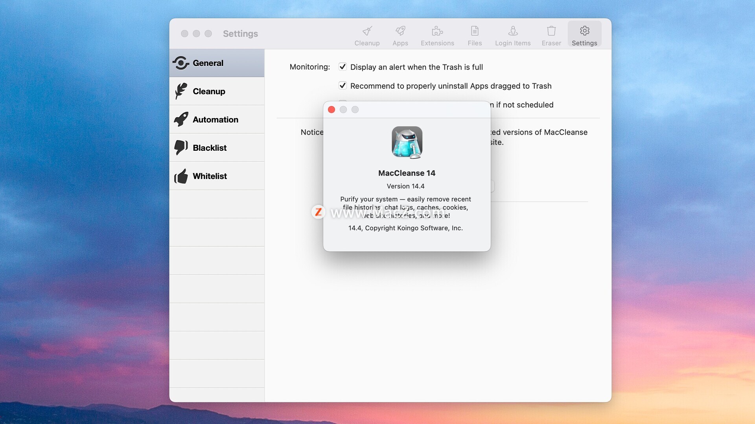The width and height of the screenshot is (755, 424).
Task: Switch to the Apps toolbar section
Action: click(400, 35)
